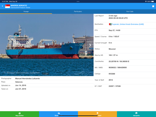Viewport: 156px width, 117px height.
Task: Select IMO / MMSI number 9636632
Action: [x=112, y=68]
